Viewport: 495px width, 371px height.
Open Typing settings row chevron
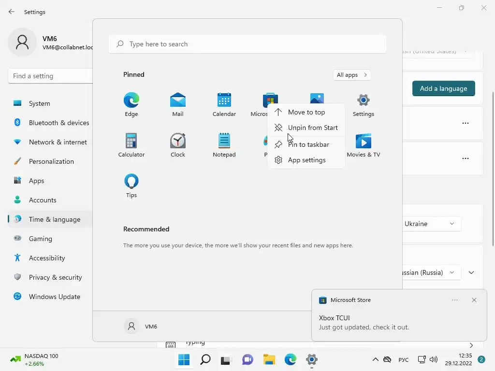point(471,345)
